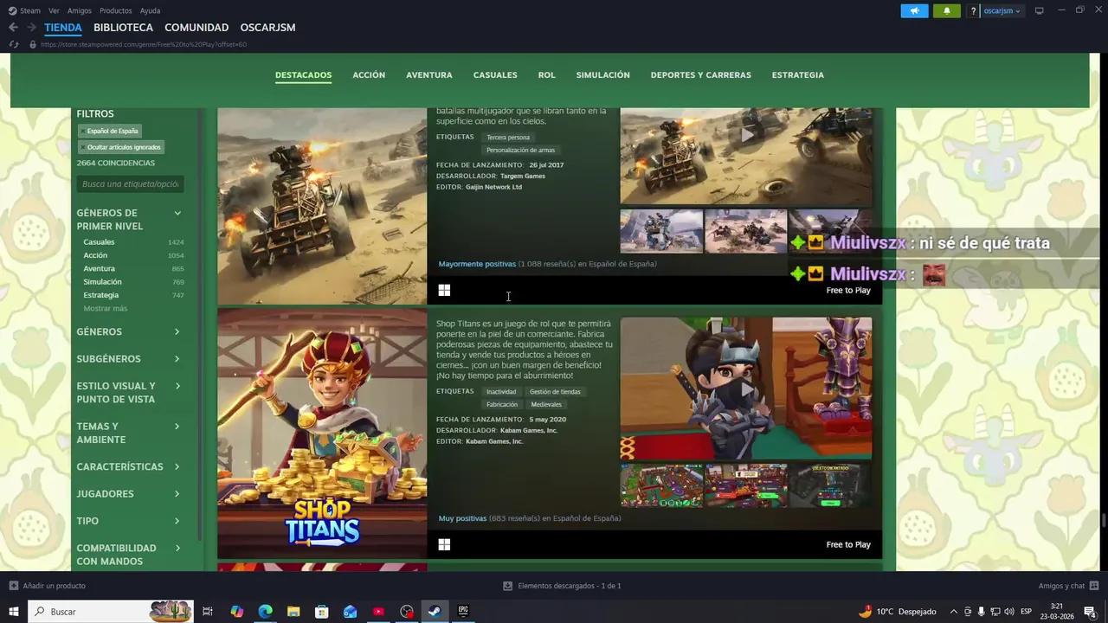
Task: Remove the Español de España filter
Action: pos(82,132)
